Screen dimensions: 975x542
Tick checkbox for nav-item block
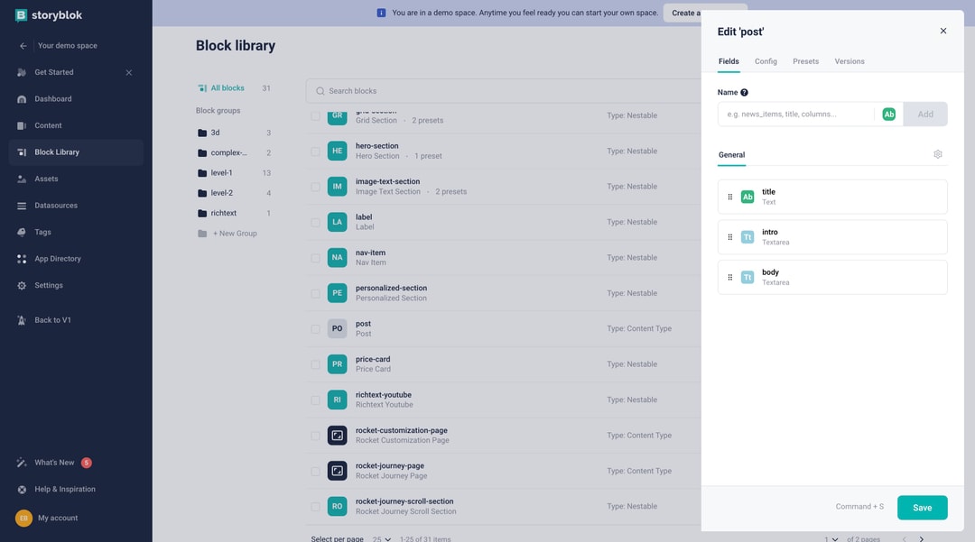[x=315, y=258]
